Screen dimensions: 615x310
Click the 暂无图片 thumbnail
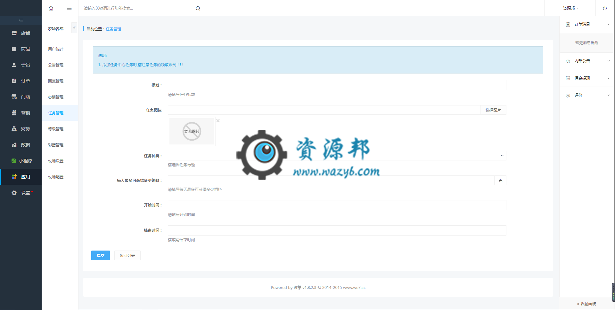click(192, 131)
